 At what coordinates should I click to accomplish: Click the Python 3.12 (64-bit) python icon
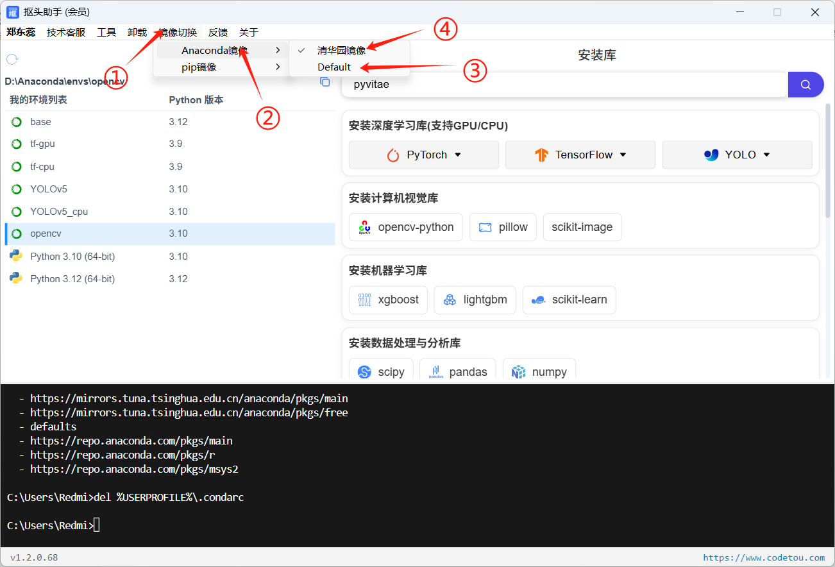click(x=16, y=278)
